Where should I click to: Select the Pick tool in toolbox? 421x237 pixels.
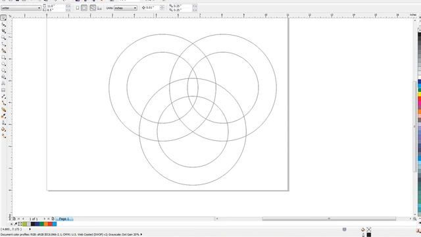pyautogui.click(x=3, y=18)
